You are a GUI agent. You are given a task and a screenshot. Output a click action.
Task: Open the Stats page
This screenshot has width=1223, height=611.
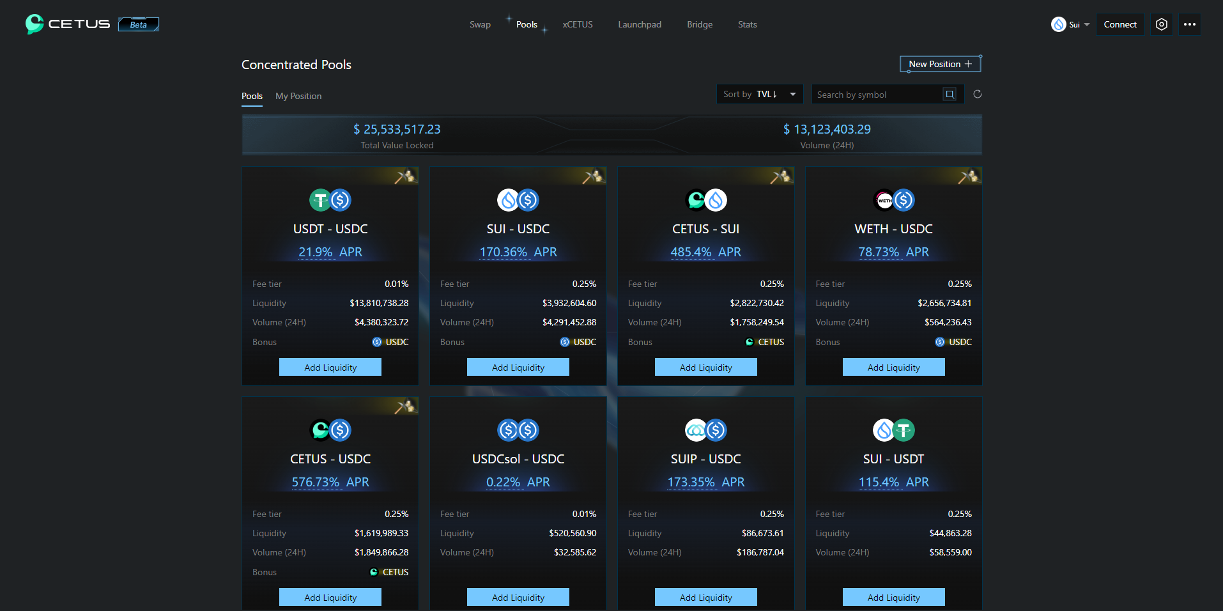point(747,24)
